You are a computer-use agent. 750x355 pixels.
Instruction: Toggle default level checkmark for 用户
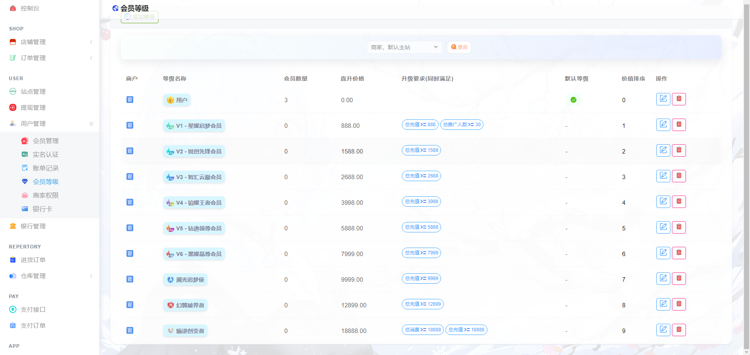tap(573, 100)
